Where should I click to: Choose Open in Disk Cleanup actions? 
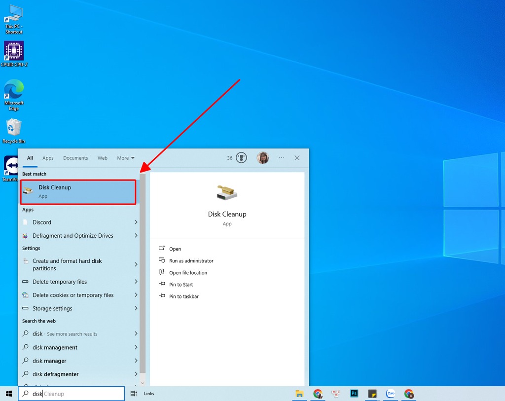coord(175,249)
